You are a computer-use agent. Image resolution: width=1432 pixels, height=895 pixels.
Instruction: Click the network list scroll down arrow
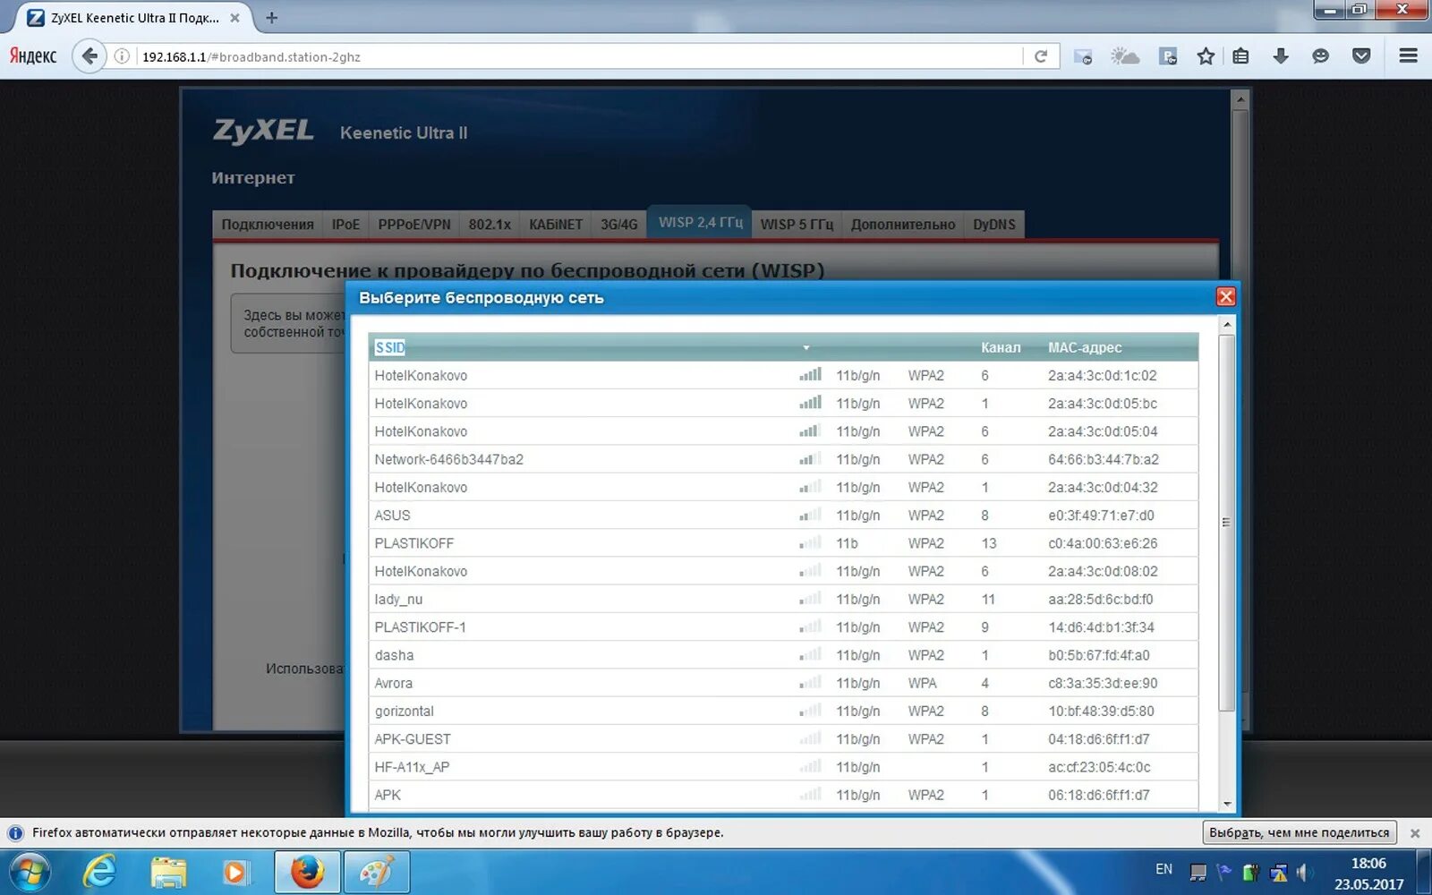(1226, 804)
